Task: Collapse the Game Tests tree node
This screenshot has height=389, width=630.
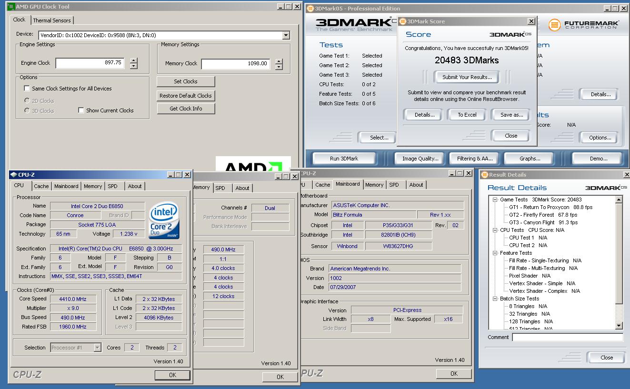Action: pyautogui.click(x=495, y=199)
